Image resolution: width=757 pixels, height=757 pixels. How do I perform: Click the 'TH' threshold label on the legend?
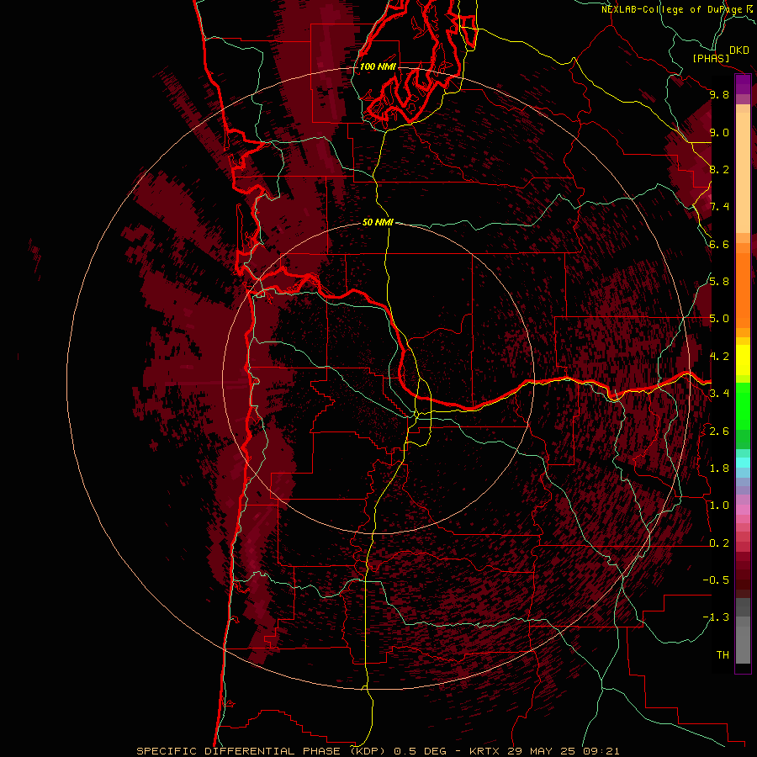pyautogui.click(x=723, y=655)
